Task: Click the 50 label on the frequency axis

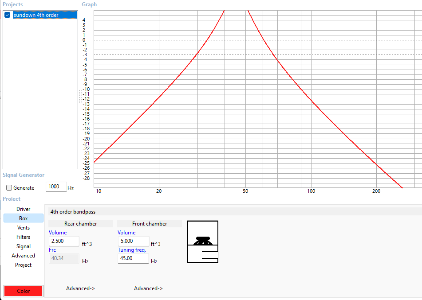Action: 245,191
